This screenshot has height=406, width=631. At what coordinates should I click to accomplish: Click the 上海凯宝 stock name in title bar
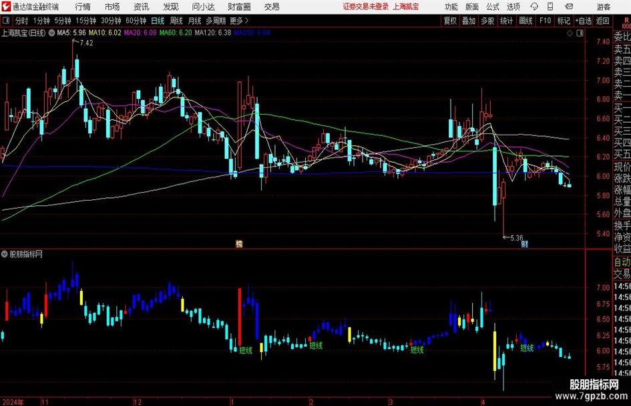coord(405,7)
